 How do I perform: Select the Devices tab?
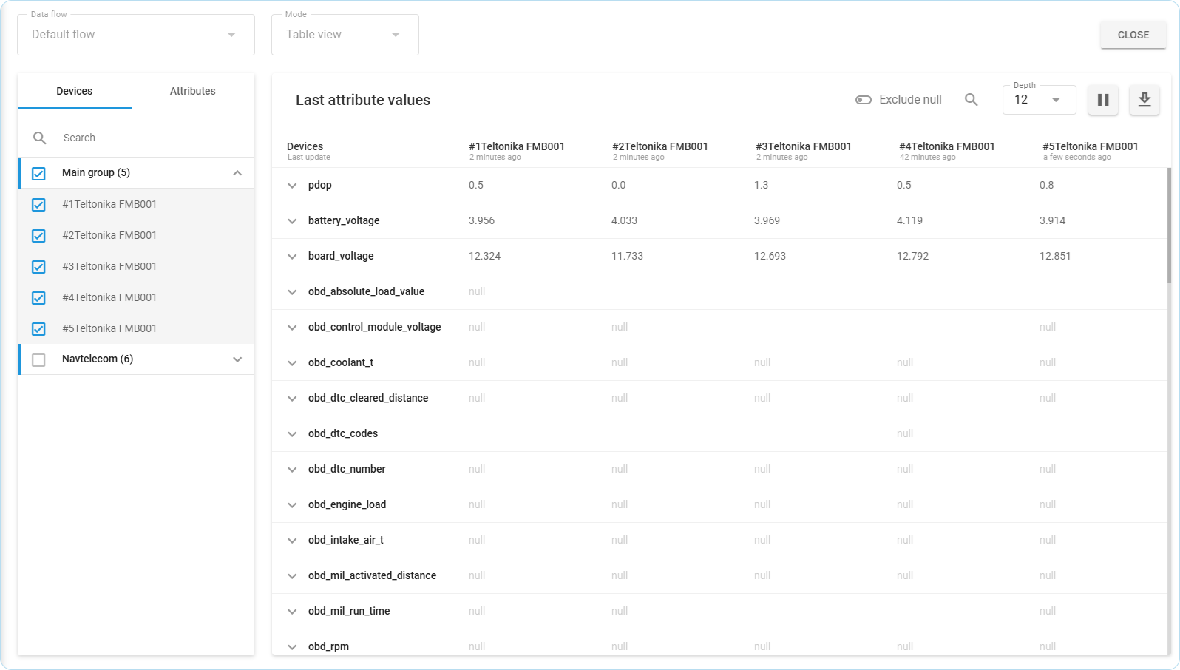pyautogui.click(x=75, y=91)
